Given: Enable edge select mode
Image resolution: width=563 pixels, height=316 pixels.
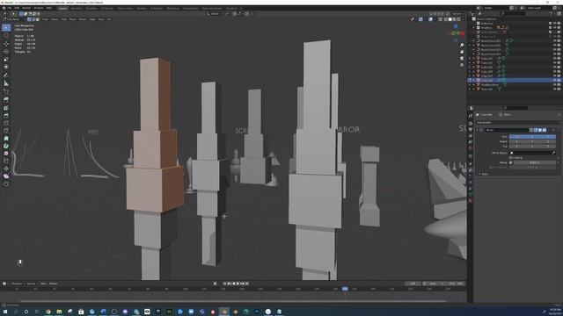Looking at the screenshot, I should pyautogui.click(x=33, y=19).
